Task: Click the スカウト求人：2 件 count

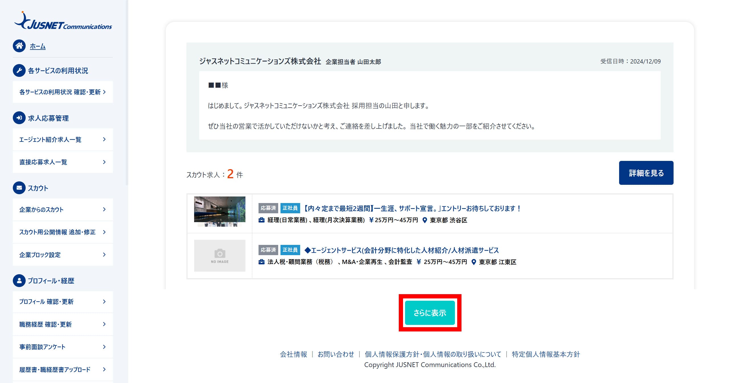Action: tap(215, 174)
